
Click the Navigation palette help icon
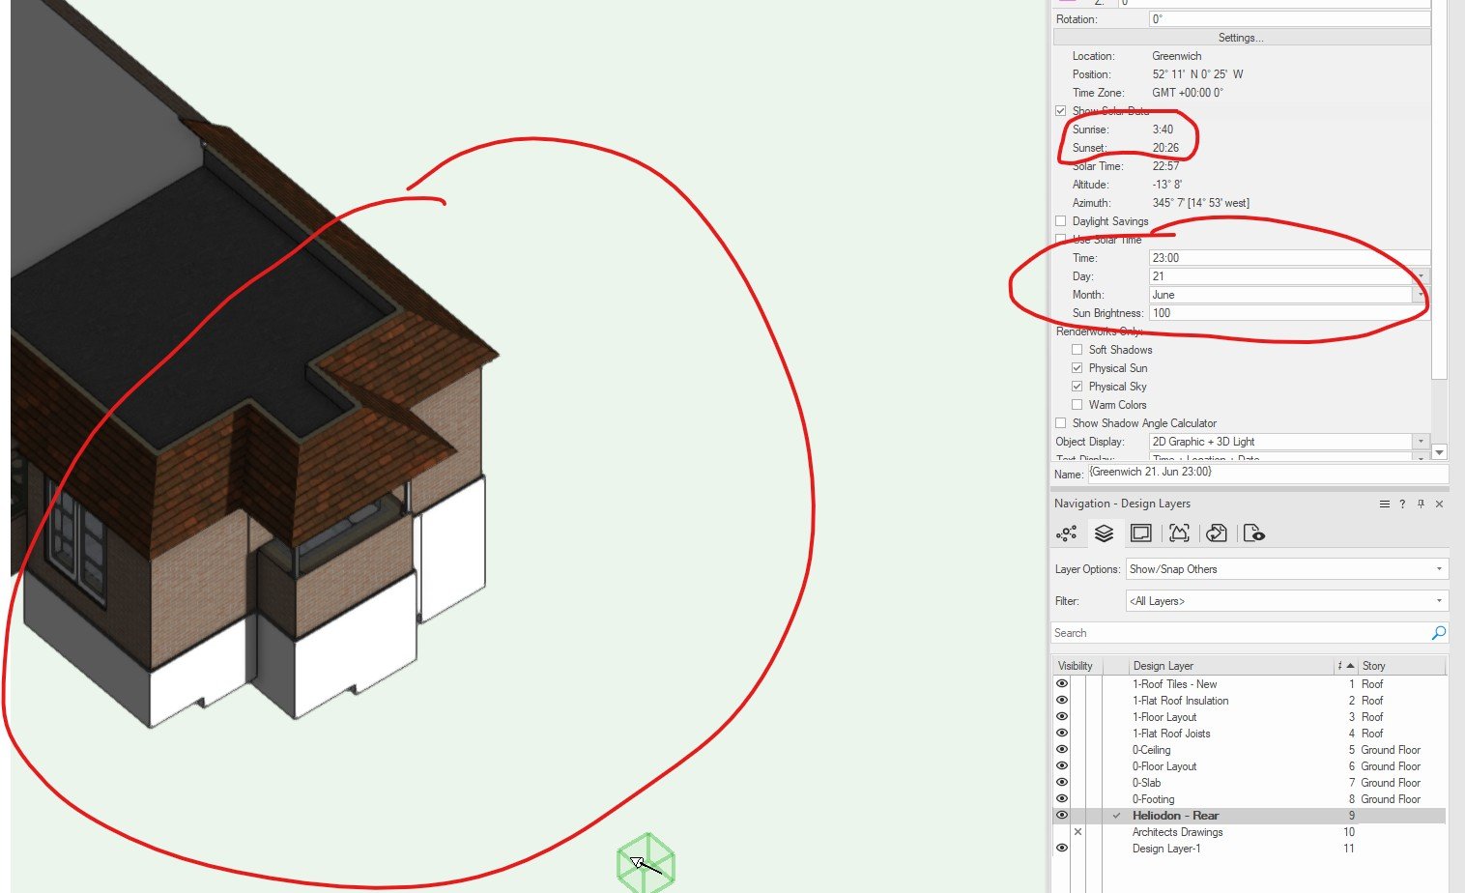1402,504
